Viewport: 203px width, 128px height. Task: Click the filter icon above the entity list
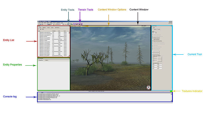pyautogui.click(x=39, y=29)
